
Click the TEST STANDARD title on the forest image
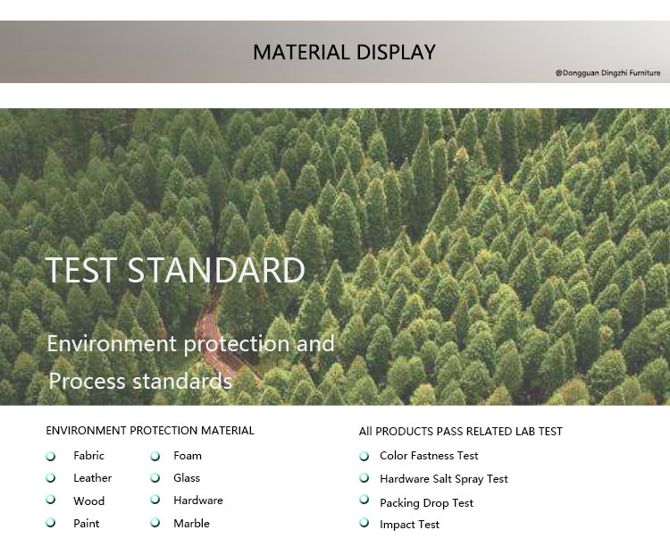[x=175, y=270]
